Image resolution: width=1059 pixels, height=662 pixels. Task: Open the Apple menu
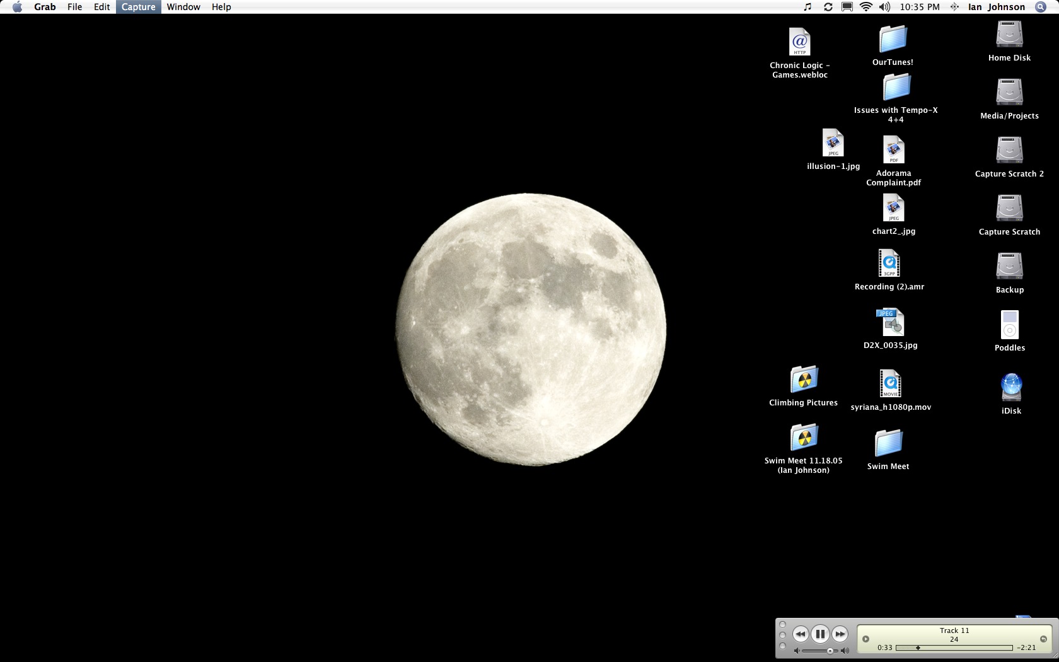(17, 7)
